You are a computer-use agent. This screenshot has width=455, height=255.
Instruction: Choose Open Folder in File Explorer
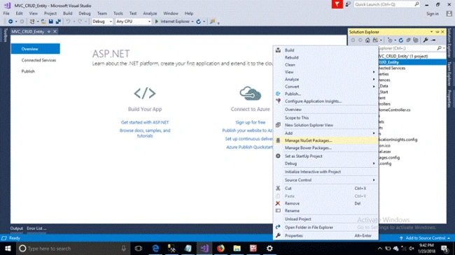point(326,228)
